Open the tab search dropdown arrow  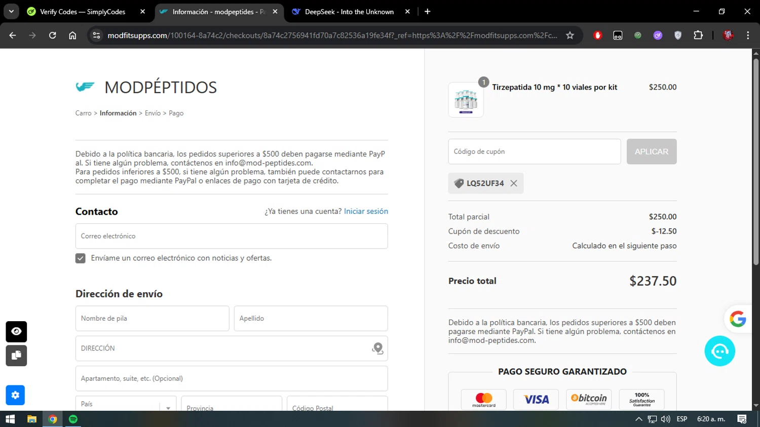pyautogui.click(x=11, y=12)
